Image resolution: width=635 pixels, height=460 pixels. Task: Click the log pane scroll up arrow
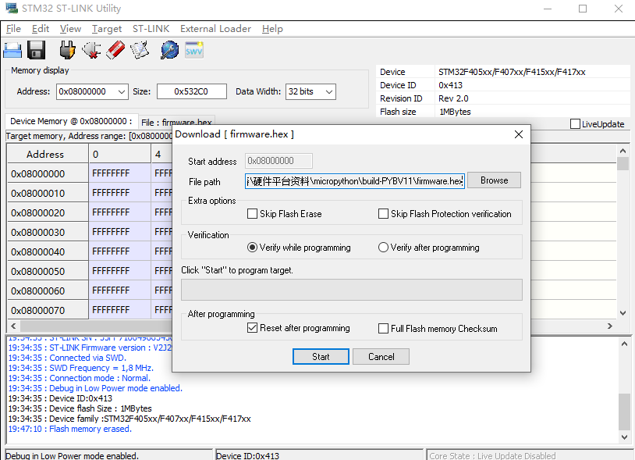[624, 344]
